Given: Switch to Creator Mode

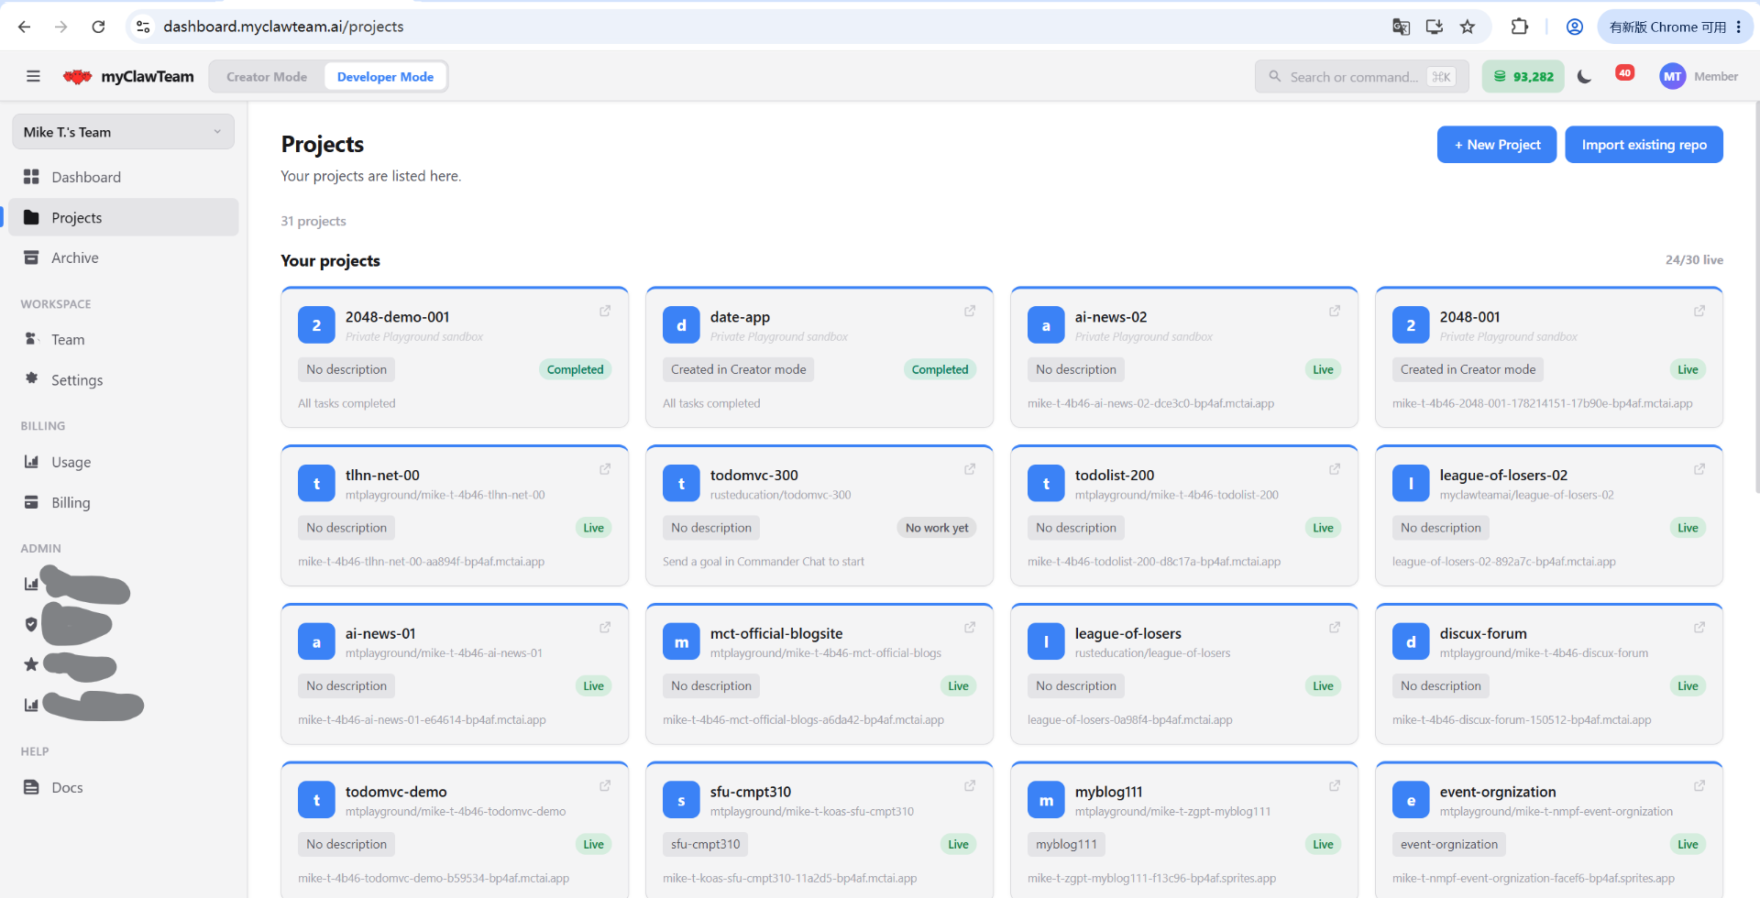Looking at the screenshot, I should coord(267,77).
